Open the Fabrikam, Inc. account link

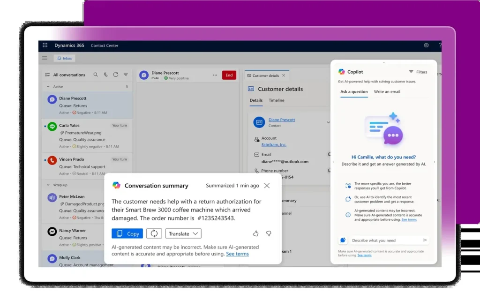tap(274, 144)
